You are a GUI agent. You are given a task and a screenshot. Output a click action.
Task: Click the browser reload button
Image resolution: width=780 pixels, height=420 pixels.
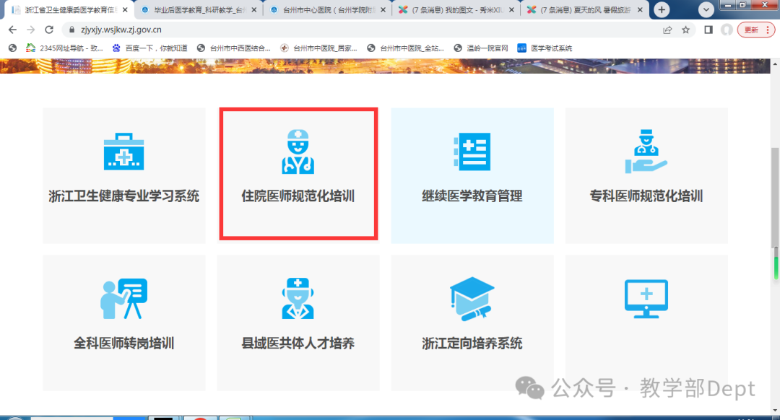coord(49,30)
